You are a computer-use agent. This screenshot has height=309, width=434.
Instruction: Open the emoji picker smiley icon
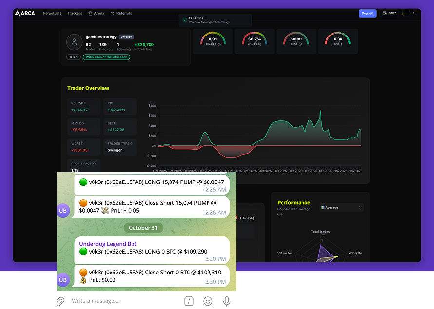tap(208, 301)
